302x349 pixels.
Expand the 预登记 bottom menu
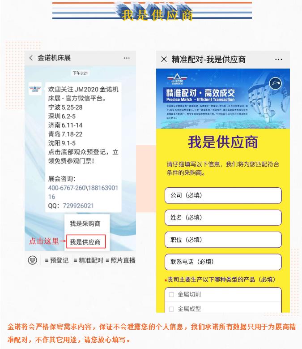pyautogui.click(x=57, y=260)
